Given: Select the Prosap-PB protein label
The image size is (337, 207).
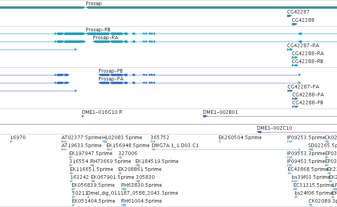Looking at the screenshot, I should pyautogui.click(x=110, y=71).
